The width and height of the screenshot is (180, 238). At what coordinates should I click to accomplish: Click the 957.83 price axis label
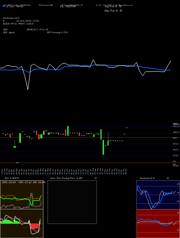tap(176, 144)
